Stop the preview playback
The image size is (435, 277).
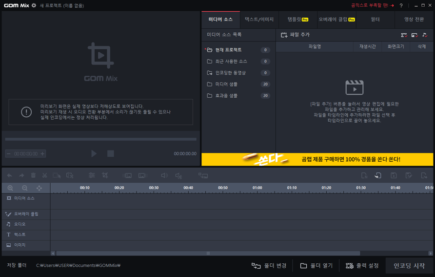(x=110, y=153)
